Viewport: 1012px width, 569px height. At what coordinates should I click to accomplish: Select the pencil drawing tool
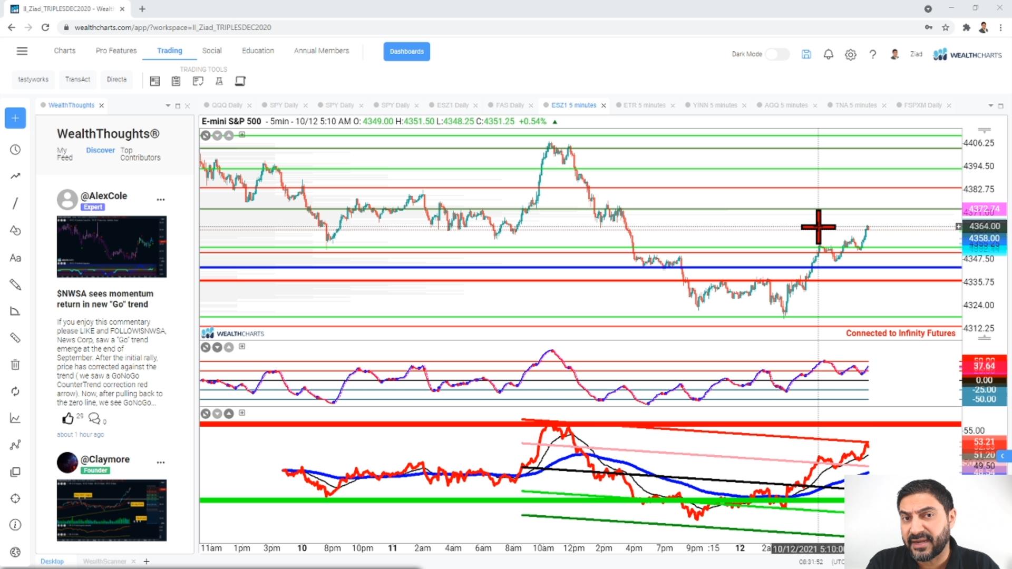pos(15,284)
